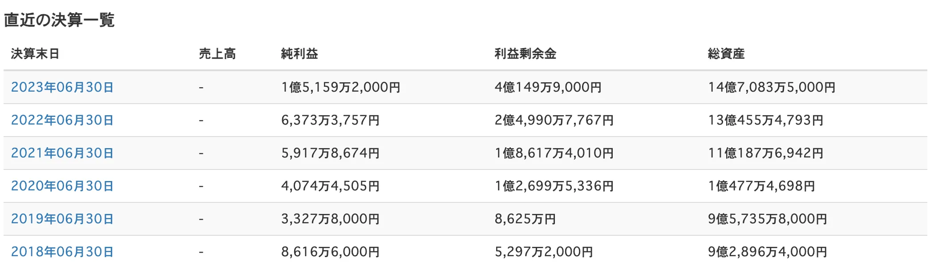Select net profit 6,373万3,757円 cell
Viewport: 930px width, 274px height.
tap(331, 120)
